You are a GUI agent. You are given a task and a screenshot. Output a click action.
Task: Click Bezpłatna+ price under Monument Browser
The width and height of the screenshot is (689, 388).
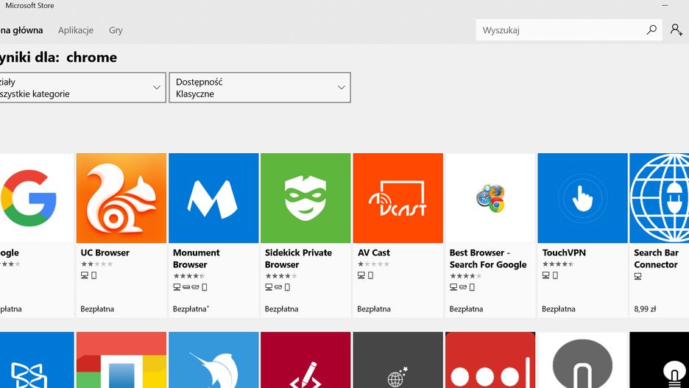tap(191, 309)
